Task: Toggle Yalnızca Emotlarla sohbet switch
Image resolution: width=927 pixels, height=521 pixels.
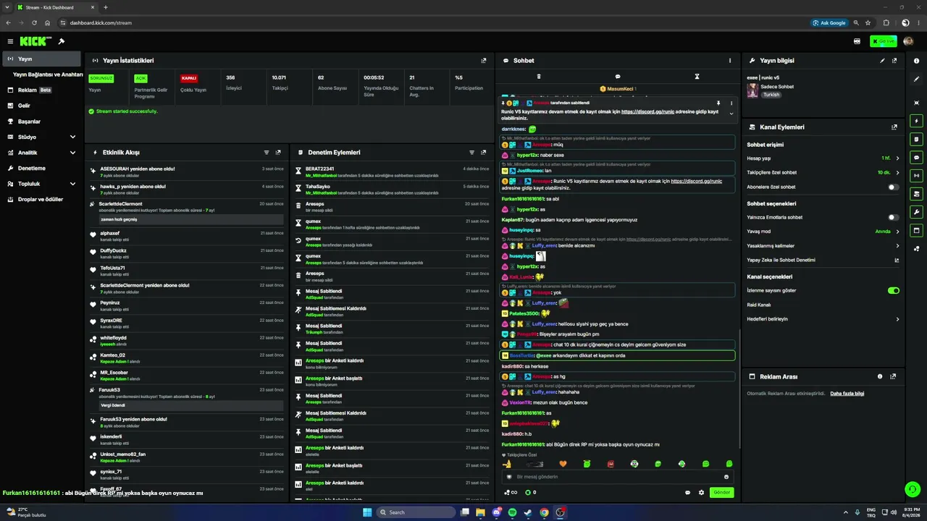Action: 894,217
